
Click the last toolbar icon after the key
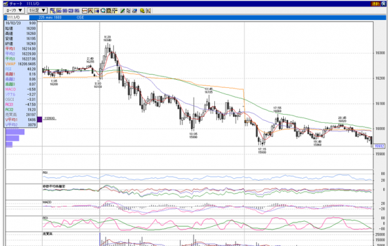(x=148, y=11)
